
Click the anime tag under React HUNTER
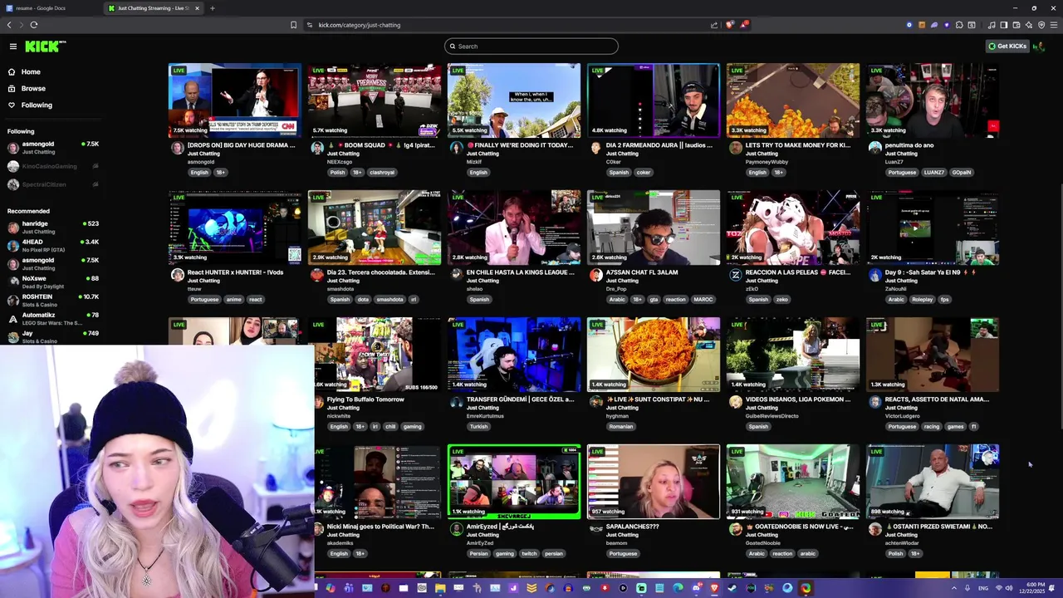click(233, 300)
